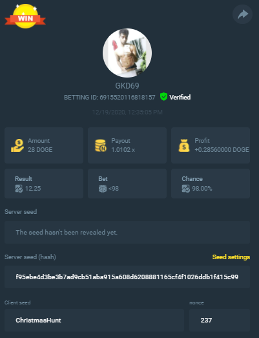259x338 pixels.
Task: Click the unrevealed Server seed field
Action: (127, 232)
